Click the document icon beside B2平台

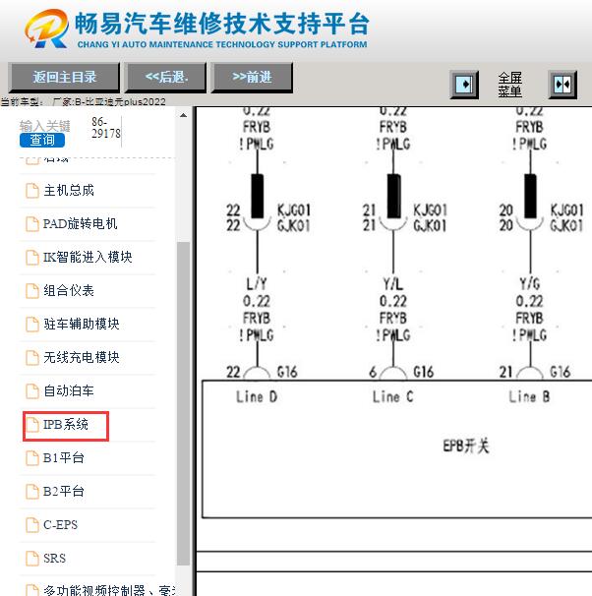coord(32,492)
